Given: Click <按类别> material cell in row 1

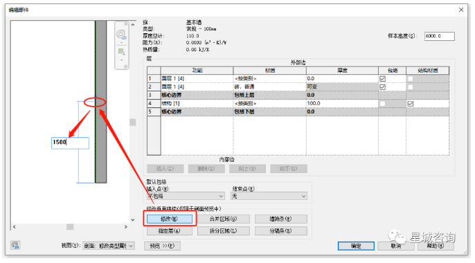Looking at the screenshot, I should [x=269, y=79].
